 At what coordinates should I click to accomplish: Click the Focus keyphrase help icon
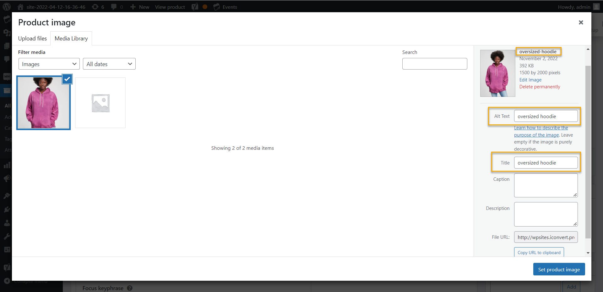coord(129,288)
